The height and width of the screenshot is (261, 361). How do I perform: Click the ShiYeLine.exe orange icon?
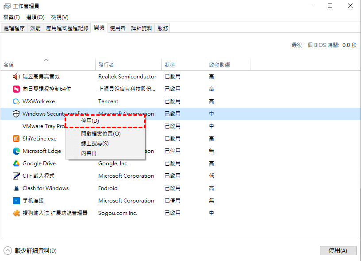(16, 139)
